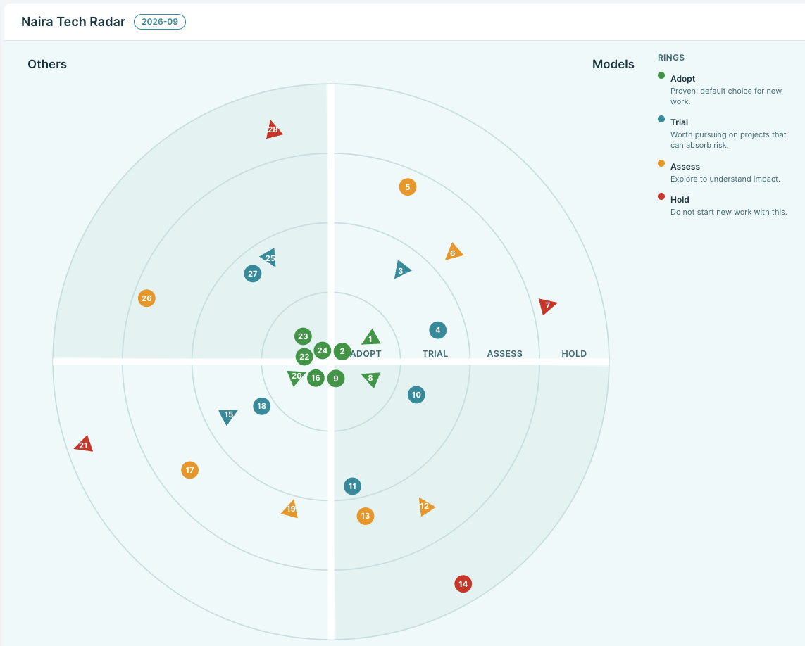The image size is (805, 646).
Task: Select the Others quadrant heading
Action: click(47, 64)
